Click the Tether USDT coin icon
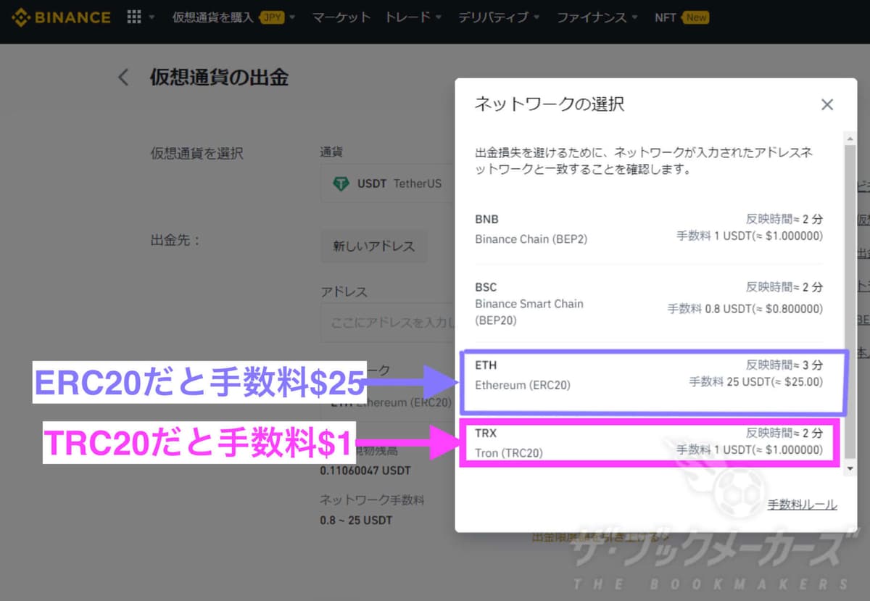Image resolution: width=870 pixels, height=601 pixels. [x=340, y=184]
